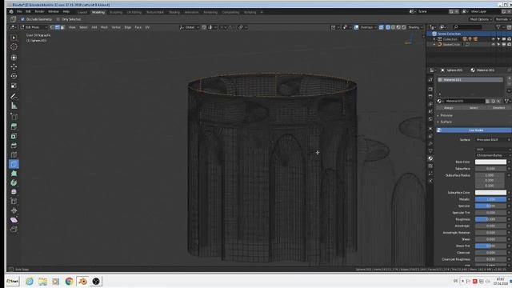
Task: Select the Select Box tool at toolbar top
Action: coord(14,38)
